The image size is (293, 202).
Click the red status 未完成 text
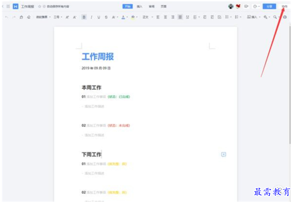click(x=119, y=125)
